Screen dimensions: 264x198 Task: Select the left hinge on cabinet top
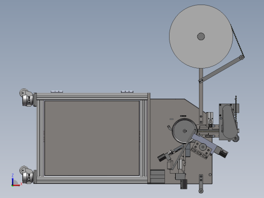[x=57, y=91]
